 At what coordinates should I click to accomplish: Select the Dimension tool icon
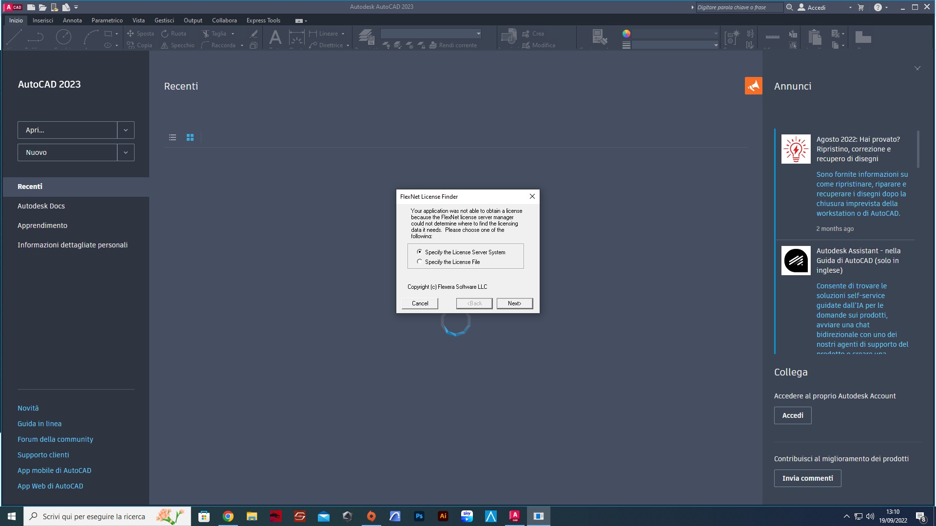click(x=296, y=37)
